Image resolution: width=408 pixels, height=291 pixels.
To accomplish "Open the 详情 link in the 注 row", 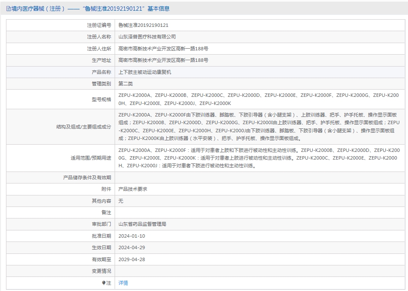I will click(x=123, y=282).
